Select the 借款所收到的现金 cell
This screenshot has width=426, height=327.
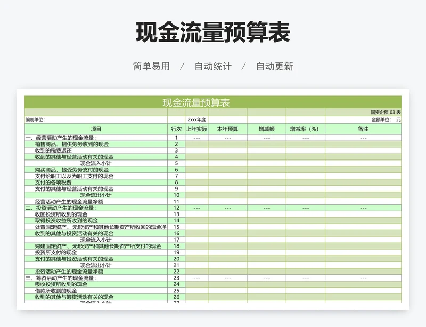[x=96, y=291]
